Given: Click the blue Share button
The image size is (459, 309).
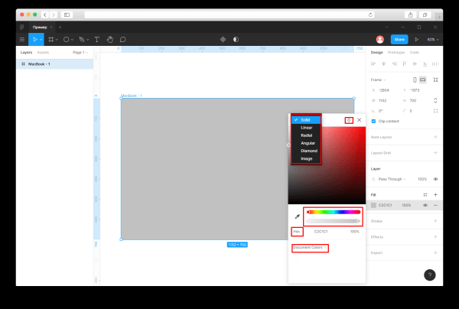Looking at the screenshot, I should click(399, 39).
